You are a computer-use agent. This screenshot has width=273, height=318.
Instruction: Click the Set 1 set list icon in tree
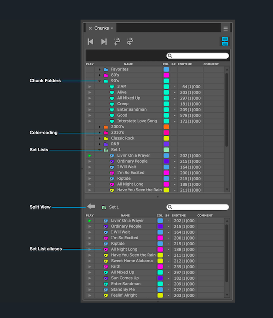coord(105,150)
